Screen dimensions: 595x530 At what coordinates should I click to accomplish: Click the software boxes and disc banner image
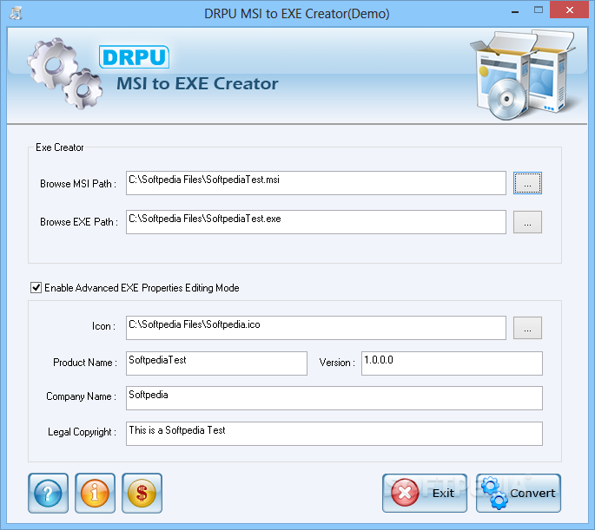[523, 75]
